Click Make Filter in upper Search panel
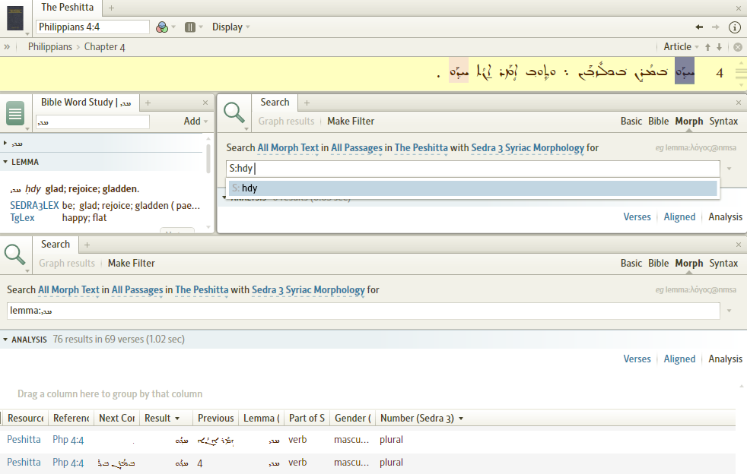The height and width of the screenshot is (474, 747). (x=351, y=122)
